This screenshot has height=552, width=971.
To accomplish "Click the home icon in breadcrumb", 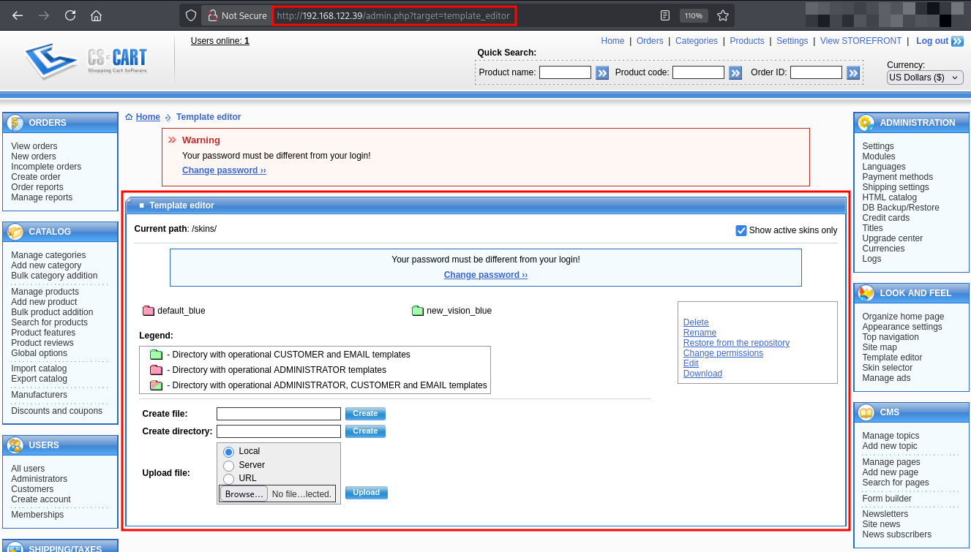I will coord(129,117).
